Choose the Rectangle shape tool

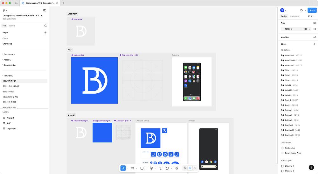point(142,168)
